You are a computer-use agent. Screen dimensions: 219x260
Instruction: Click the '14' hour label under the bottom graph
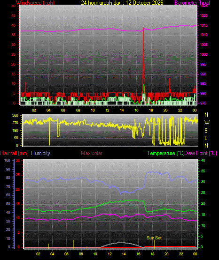pyautogui.click(x=124, y=254)
